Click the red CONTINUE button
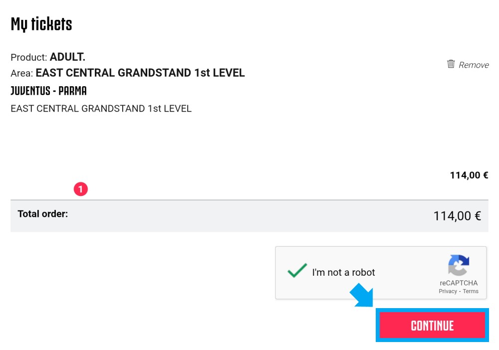The image size is (499, 350). coord(432,325)
